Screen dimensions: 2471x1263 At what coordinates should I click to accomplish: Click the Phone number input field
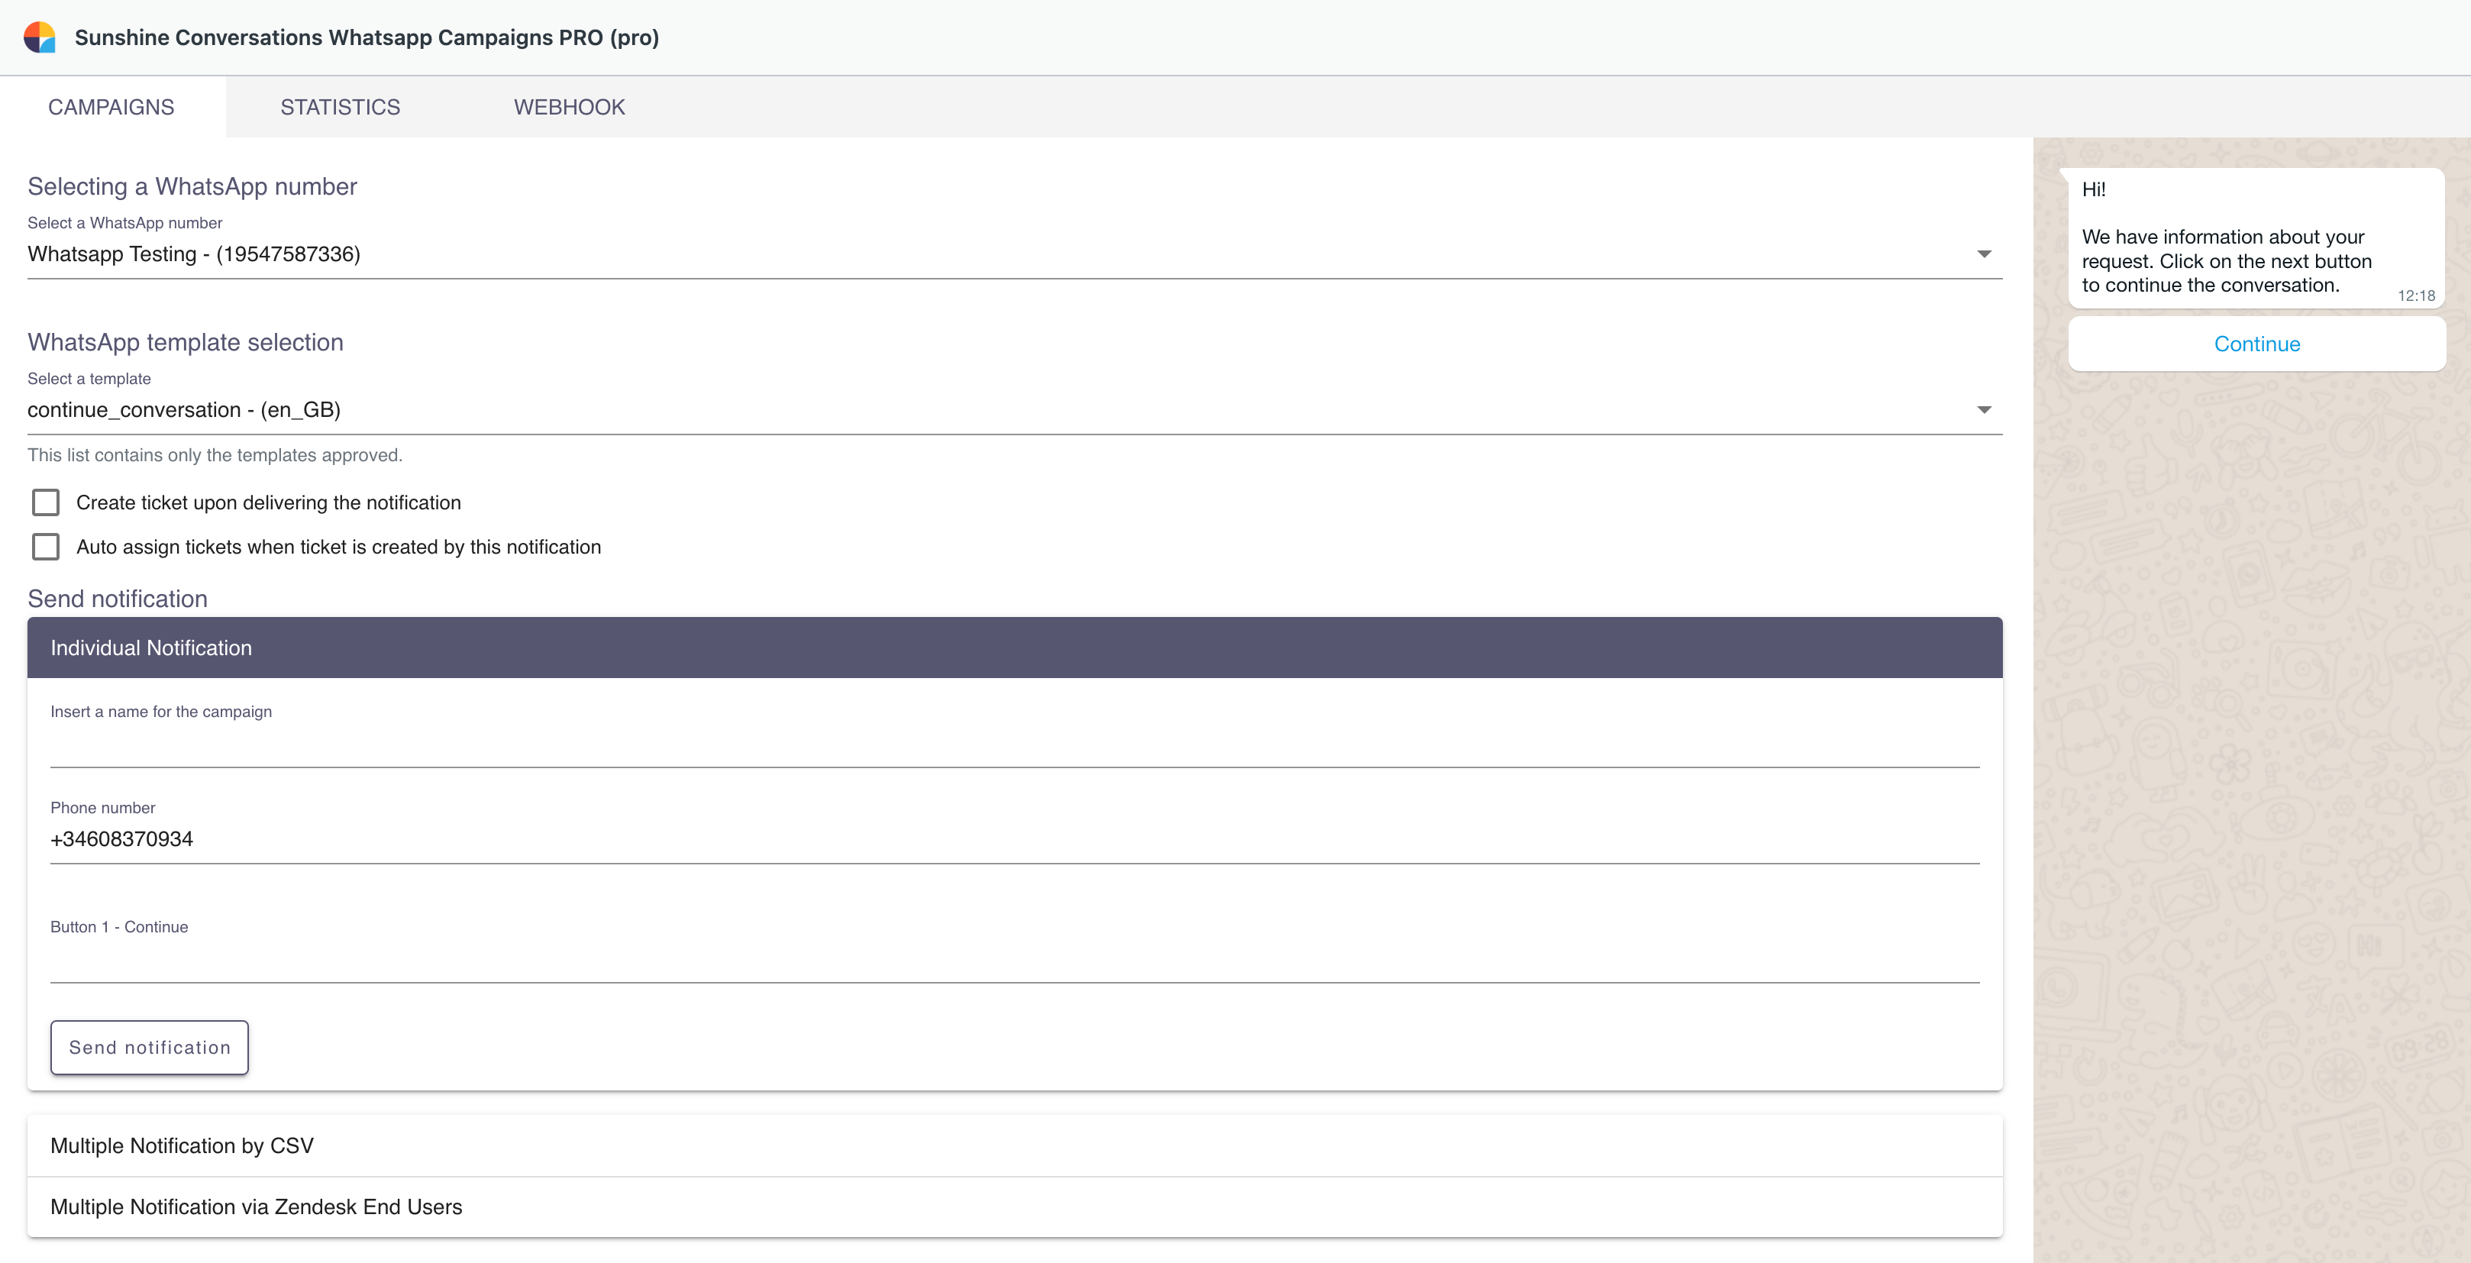1014,839
